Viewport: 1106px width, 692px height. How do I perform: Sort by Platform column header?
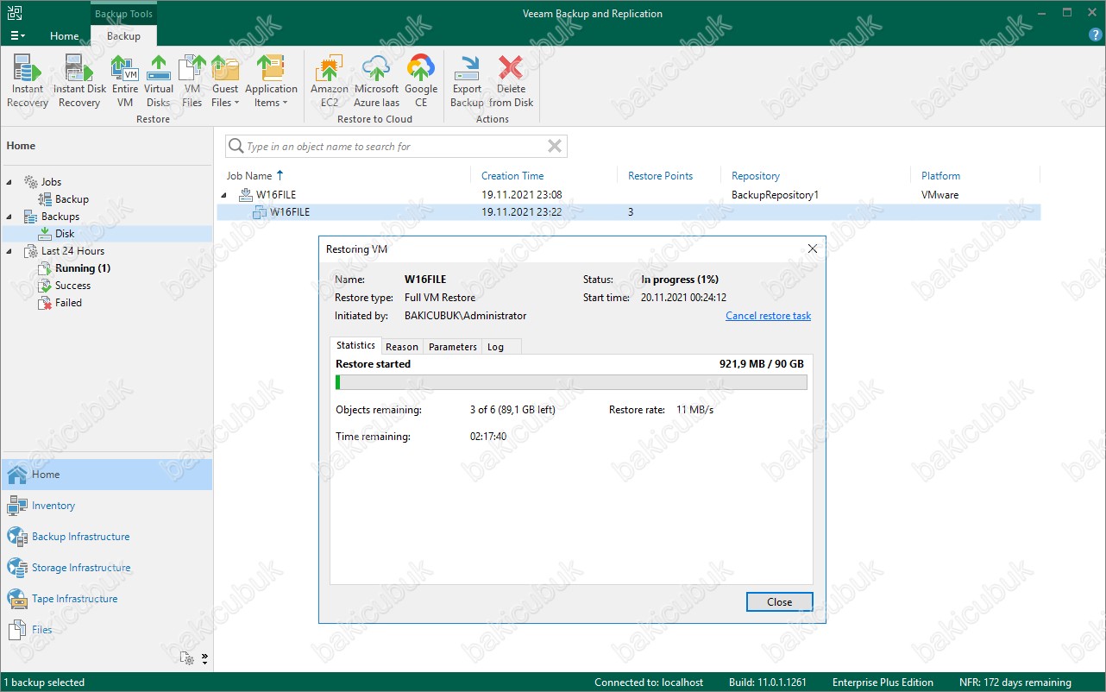pyautogui.click(x=940, y=176)
